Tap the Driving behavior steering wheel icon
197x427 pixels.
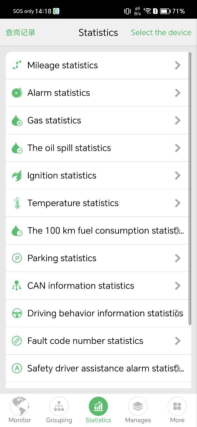point(17,313)
